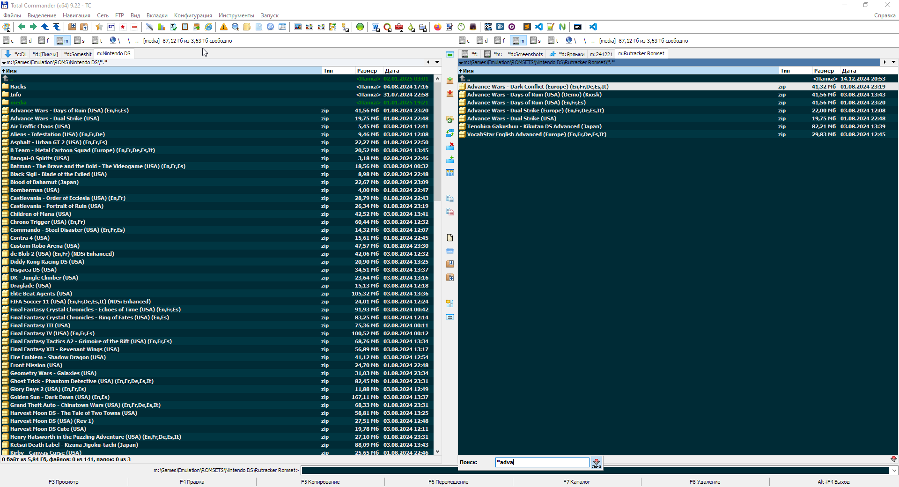The width and height of the screenshot is (899, 487).
Task: Launch Sublime Text from the toolbar
Action: pos(527,27)
